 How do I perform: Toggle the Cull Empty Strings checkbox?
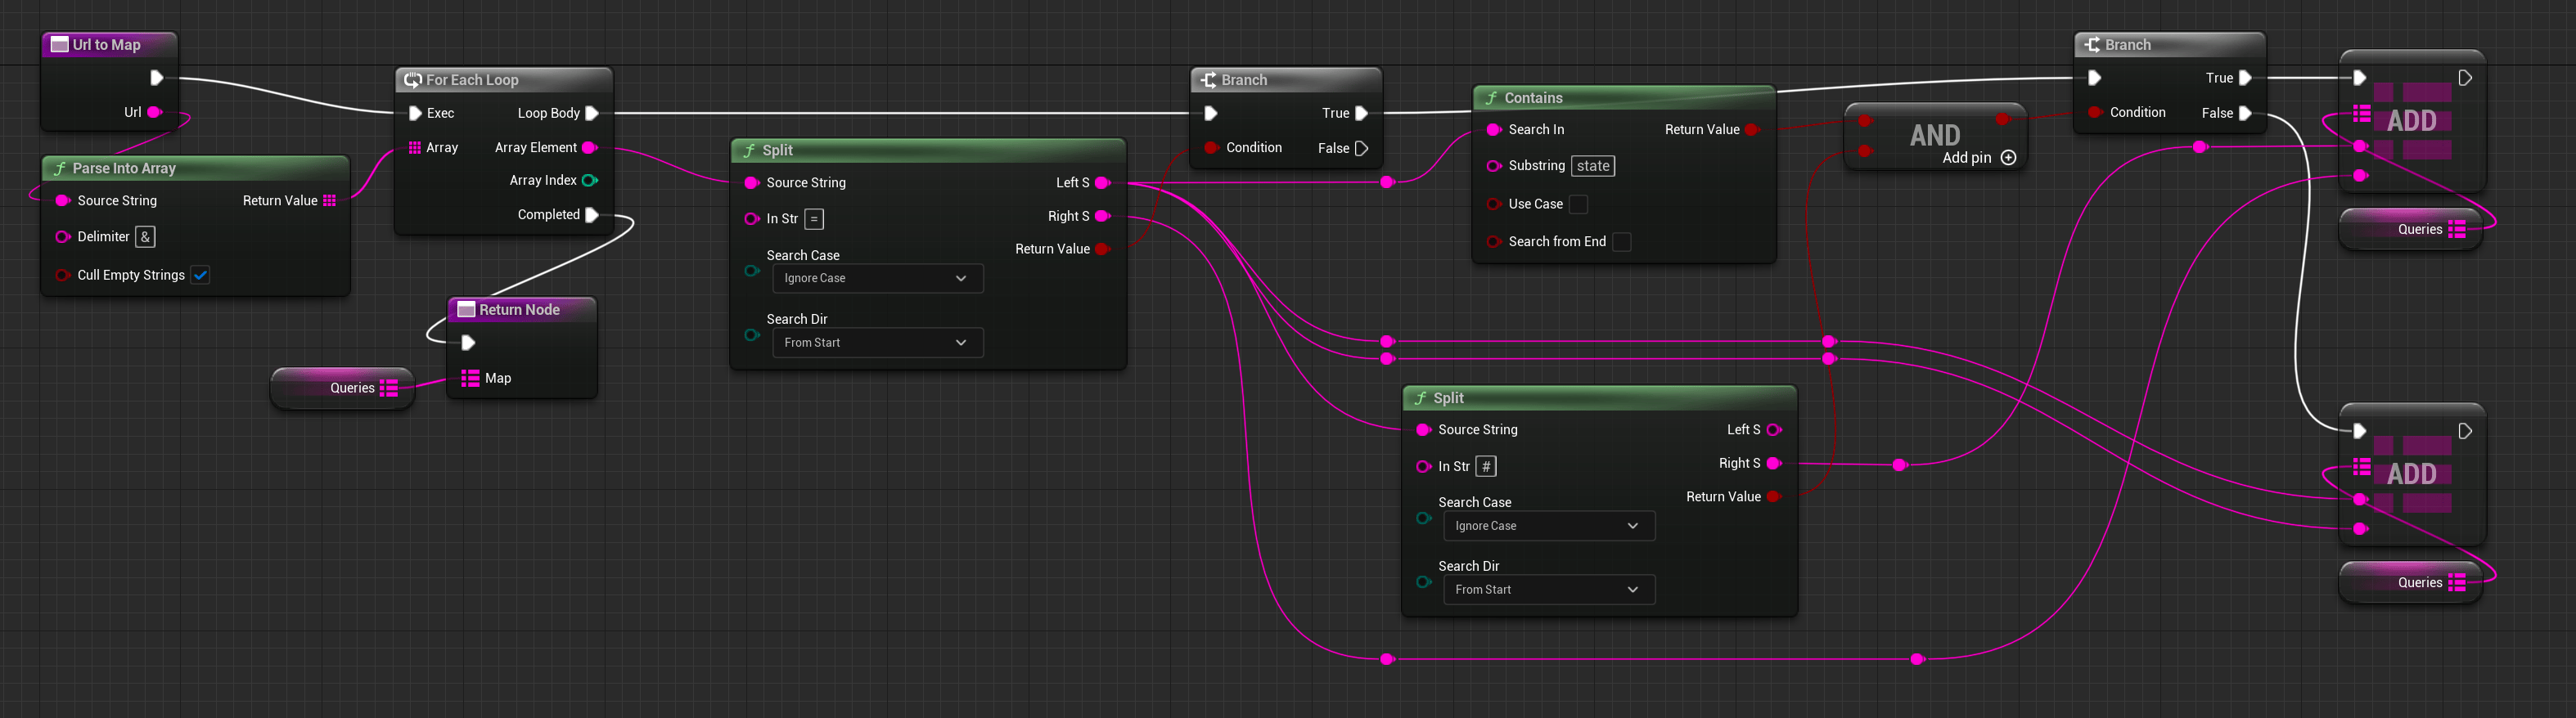(200, 275)
